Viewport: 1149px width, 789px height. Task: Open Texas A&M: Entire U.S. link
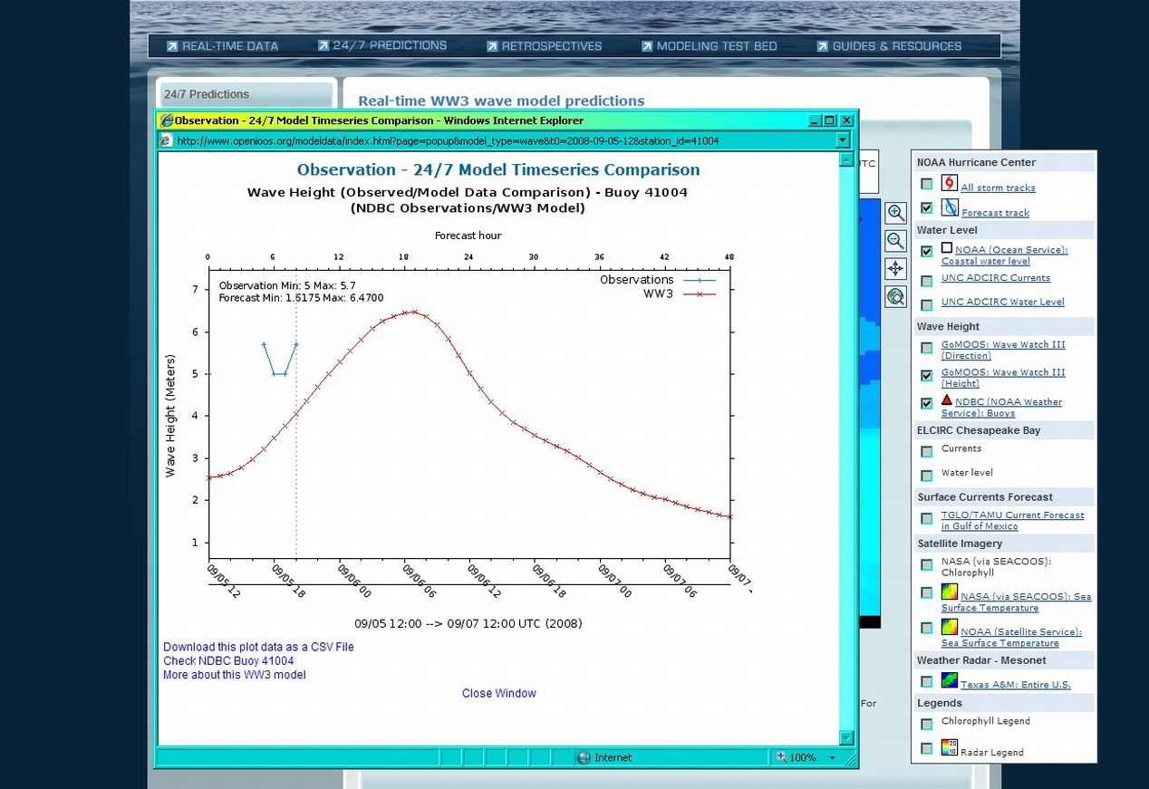(1016, 685)
